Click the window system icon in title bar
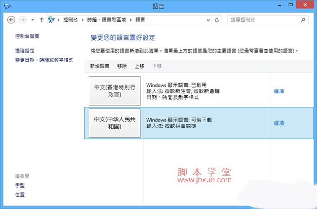This screenshot has width=317, height=209. pos(7,6)
